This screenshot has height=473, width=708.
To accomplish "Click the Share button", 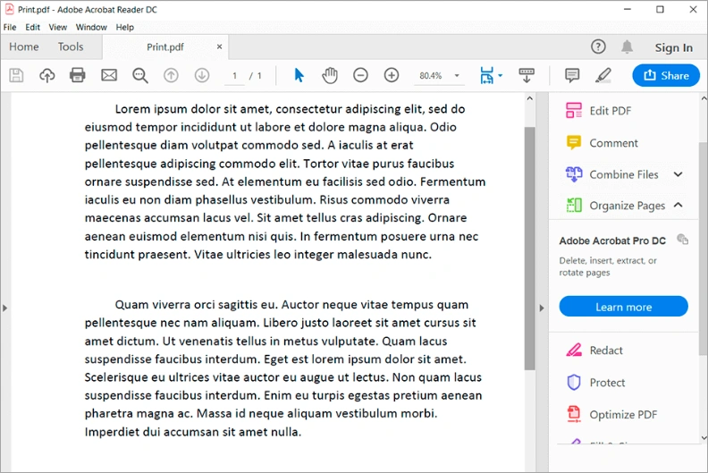I will 666,75.
